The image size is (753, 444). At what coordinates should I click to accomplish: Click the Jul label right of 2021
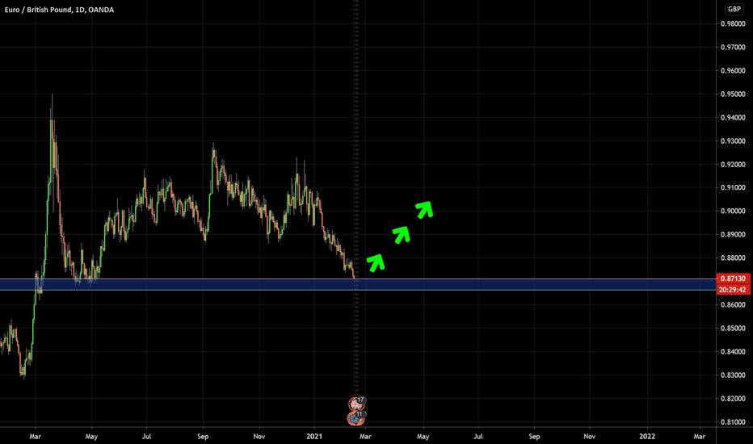click(x=477, y=436)
